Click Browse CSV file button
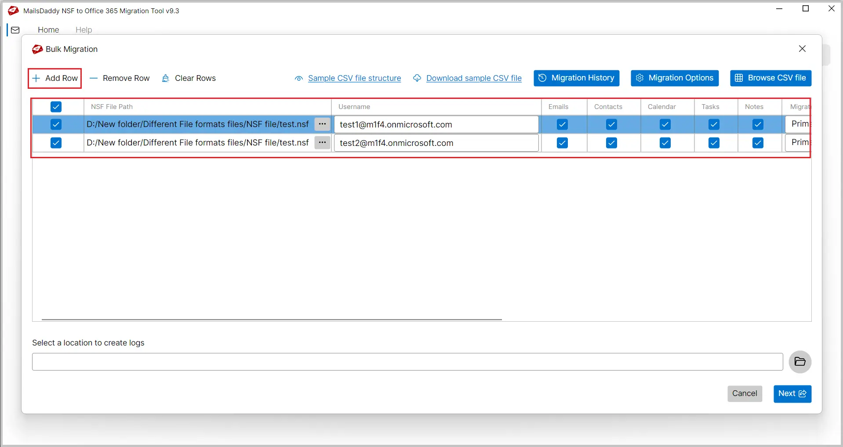The image size is (843, 447). click(770, 78)
